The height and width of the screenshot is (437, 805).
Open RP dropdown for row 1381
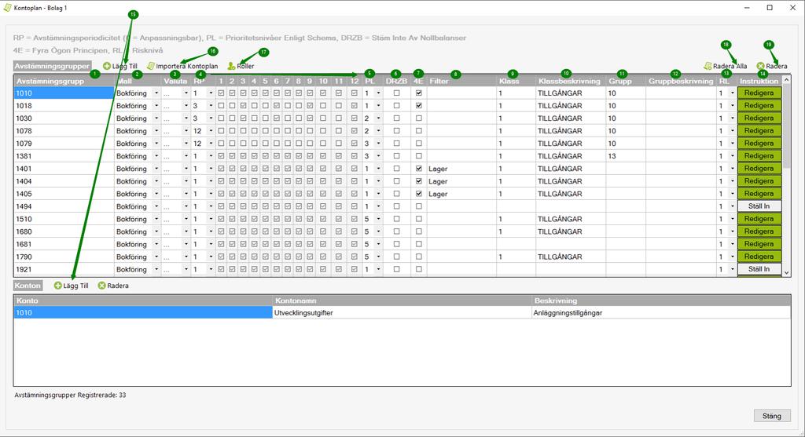point(211,156)
